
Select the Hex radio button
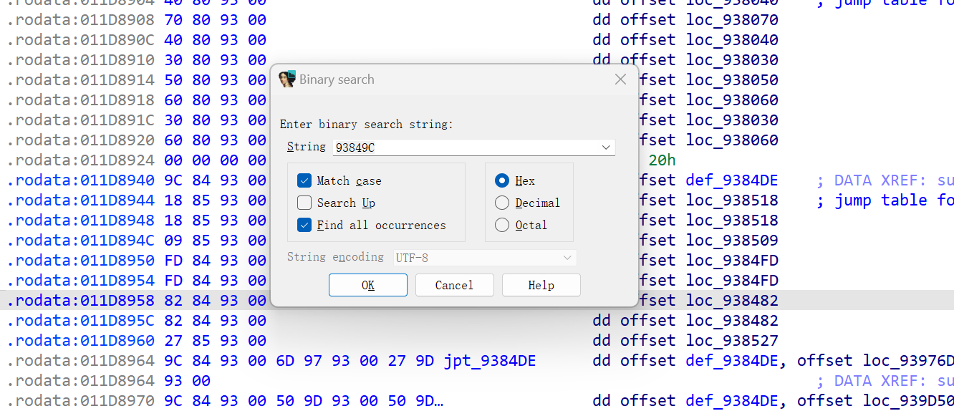point(502,181)
